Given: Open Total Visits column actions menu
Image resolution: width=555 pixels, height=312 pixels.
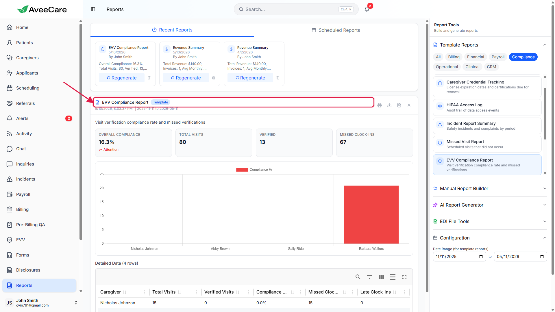Looking at the screenshot, I should point(196,292).
